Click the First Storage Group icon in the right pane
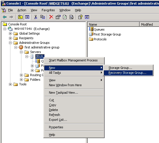This screenshot has height=143, width=159. [91, 34]
